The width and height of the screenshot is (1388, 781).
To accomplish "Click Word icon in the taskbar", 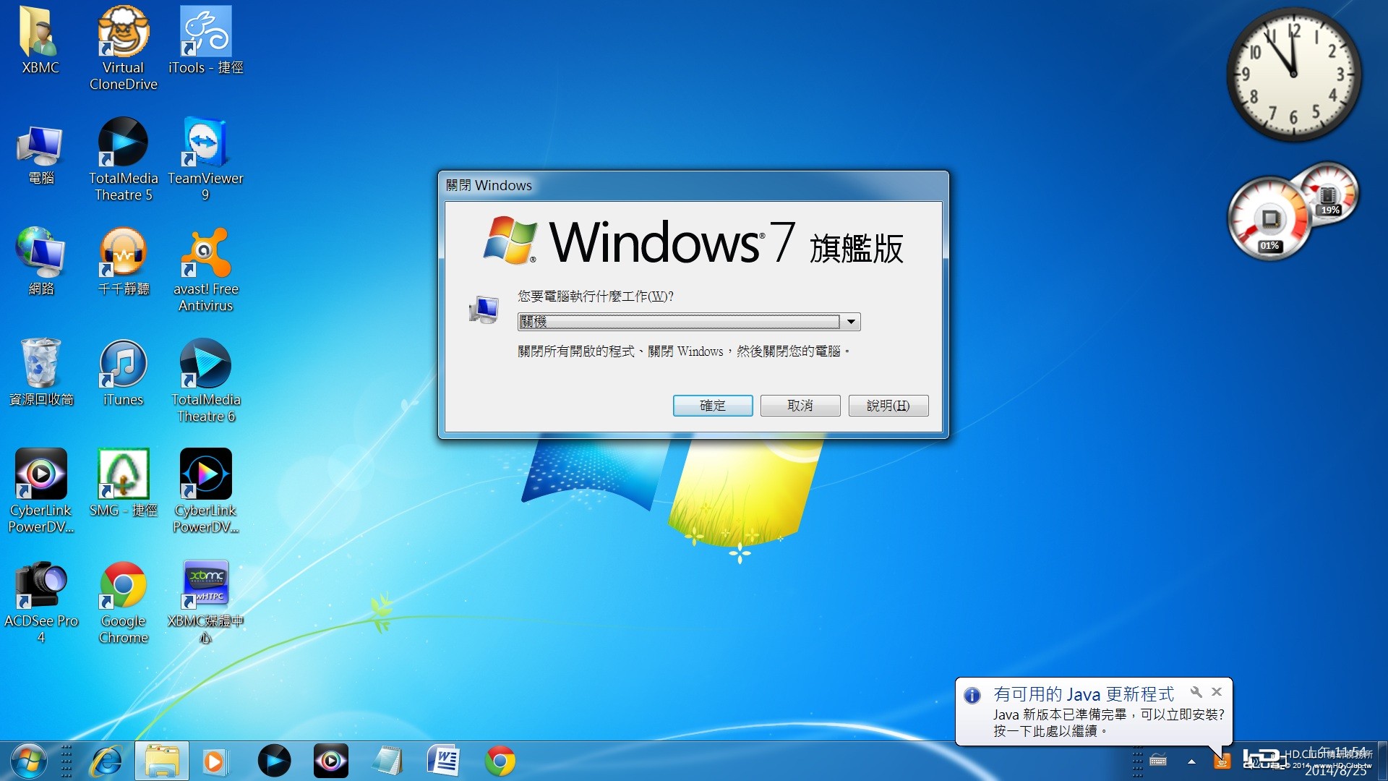I will click(443, 761).
